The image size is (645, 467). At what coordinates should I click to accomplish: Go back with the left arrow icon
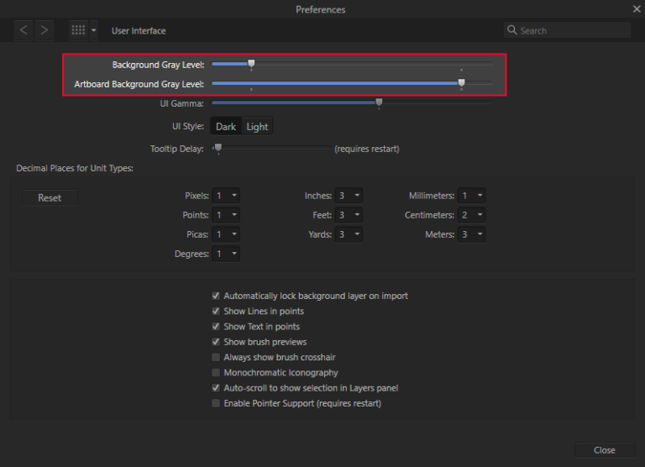coord(24,30)
